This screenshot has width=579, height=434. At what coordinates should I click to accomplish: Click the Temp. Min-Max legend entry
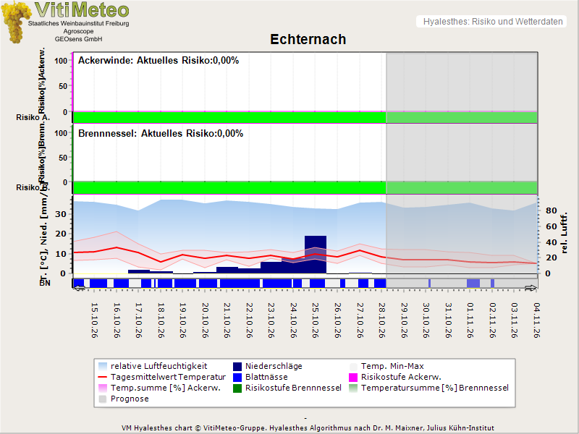386,367
